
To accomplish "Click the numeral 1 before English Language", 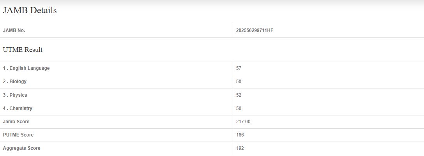I will point(4,68).
